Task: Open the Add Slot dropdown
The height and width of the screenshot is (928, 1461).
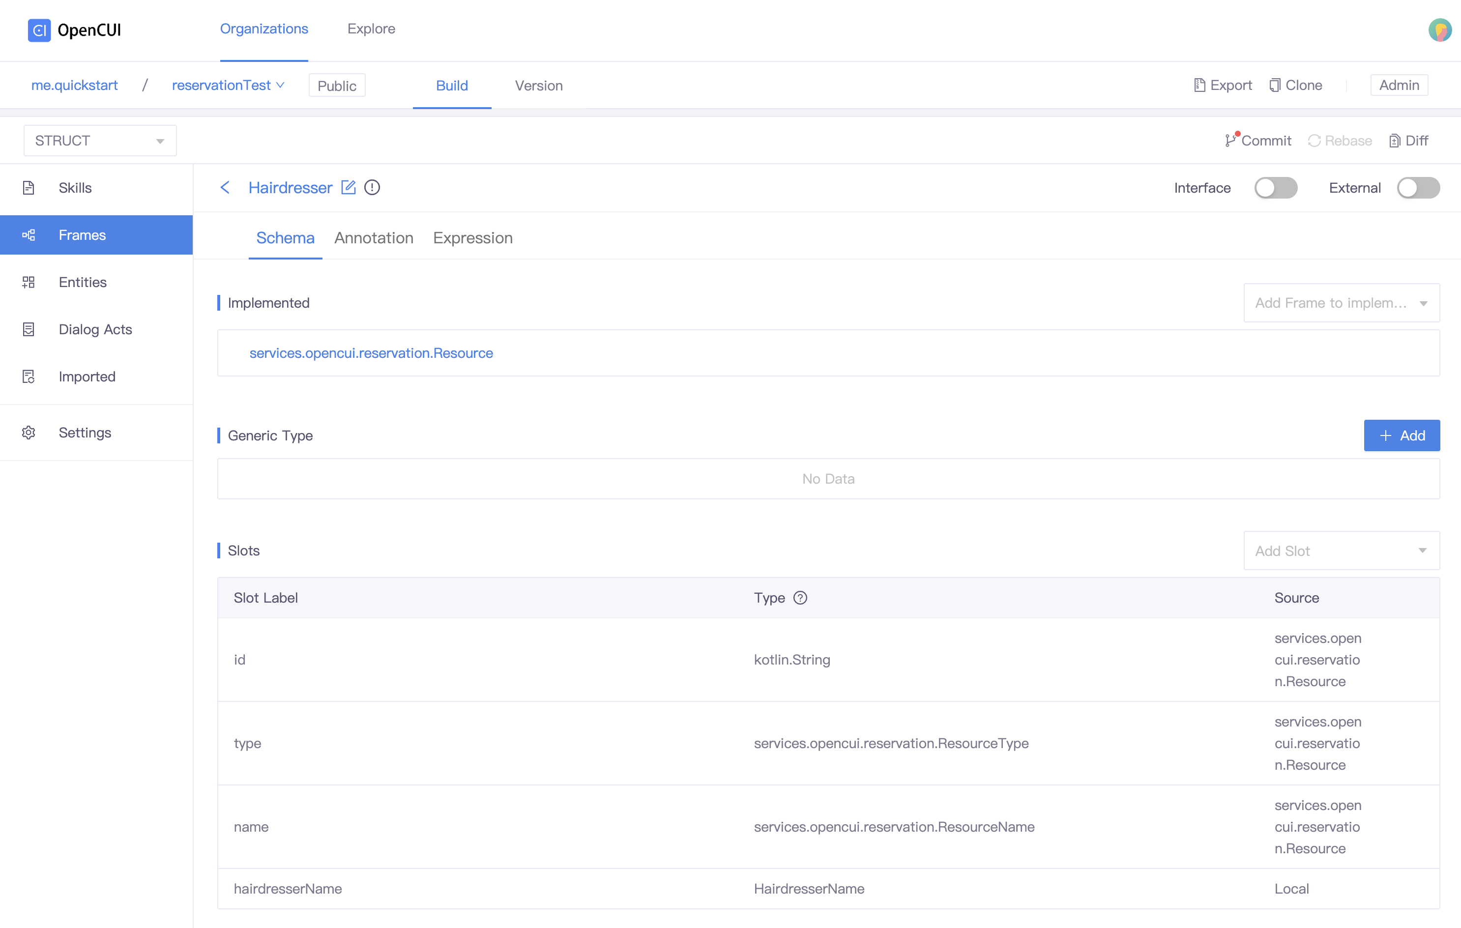Action: click(x=1341, y=551)
